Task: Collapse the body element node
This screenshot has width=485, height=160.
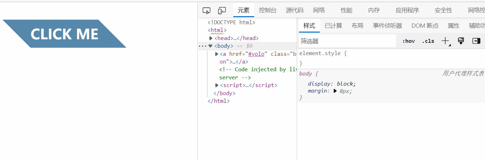Action: point(210,46)
